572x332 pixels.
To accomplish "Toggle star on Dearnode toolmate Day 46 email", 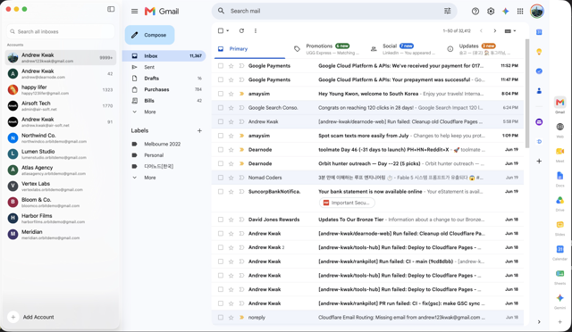I will 231,150.
